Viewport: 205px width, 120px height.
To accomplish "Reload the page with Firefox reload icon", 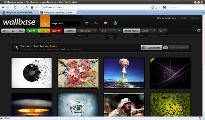I will click(x=15, y=7).
